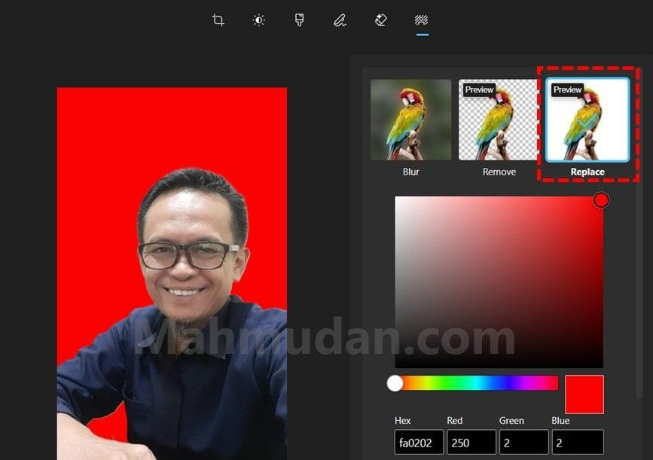Click the Blur label text
Viewport: 653px width, 460px height.
[410, 172]
